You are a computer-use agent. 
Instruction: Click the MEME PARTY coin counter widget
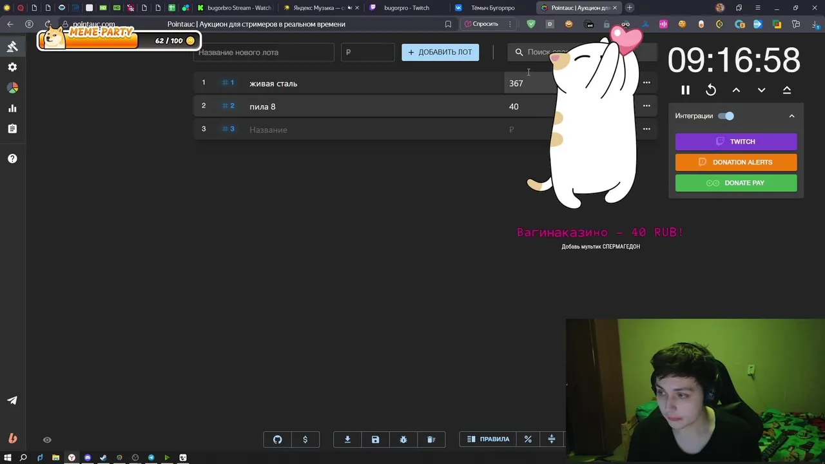pos(119,39)
